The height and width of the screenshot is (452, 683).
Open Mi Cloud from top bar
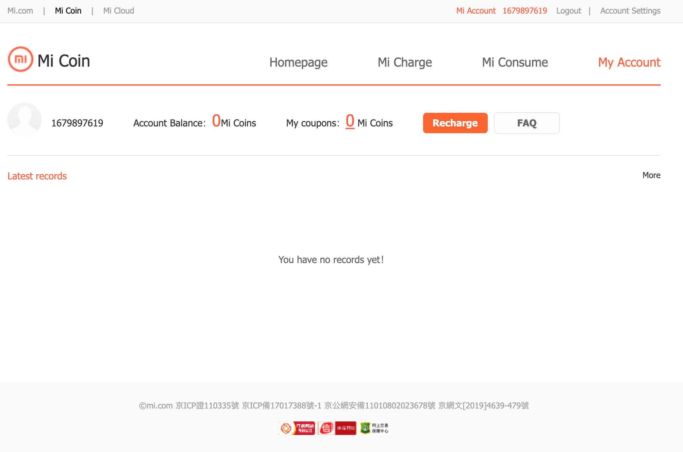[x=119, y=11]
